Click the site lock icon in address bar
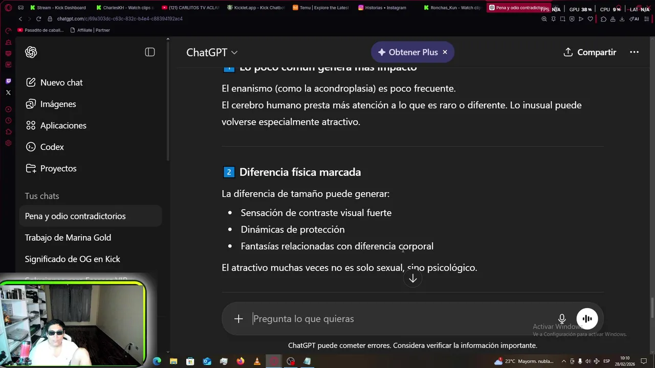Viewport: 655px width, 368px height. (50, 19)
